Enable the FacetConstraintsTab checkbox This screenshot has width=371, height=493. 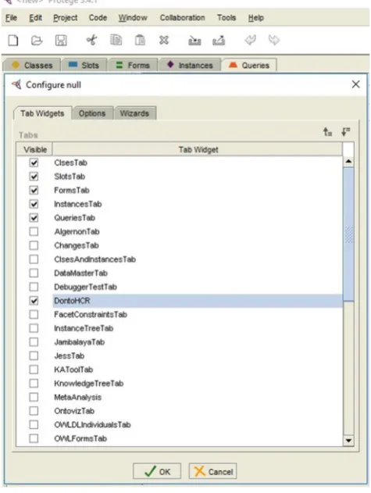point(34,314)
